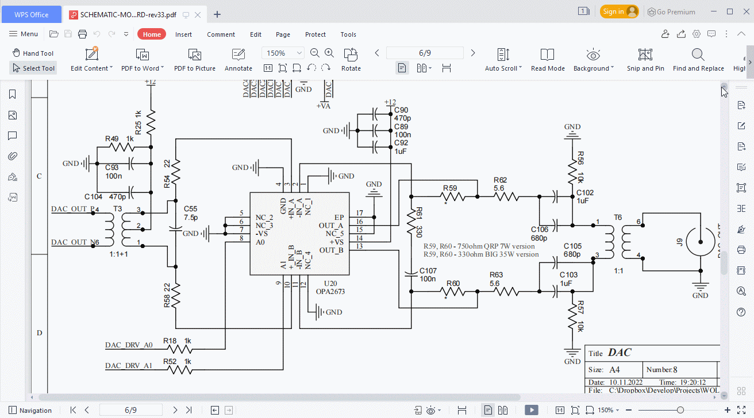Click the zoom out magnifier icon
This screenshot has height=418, width=754.
coord(315,53)
